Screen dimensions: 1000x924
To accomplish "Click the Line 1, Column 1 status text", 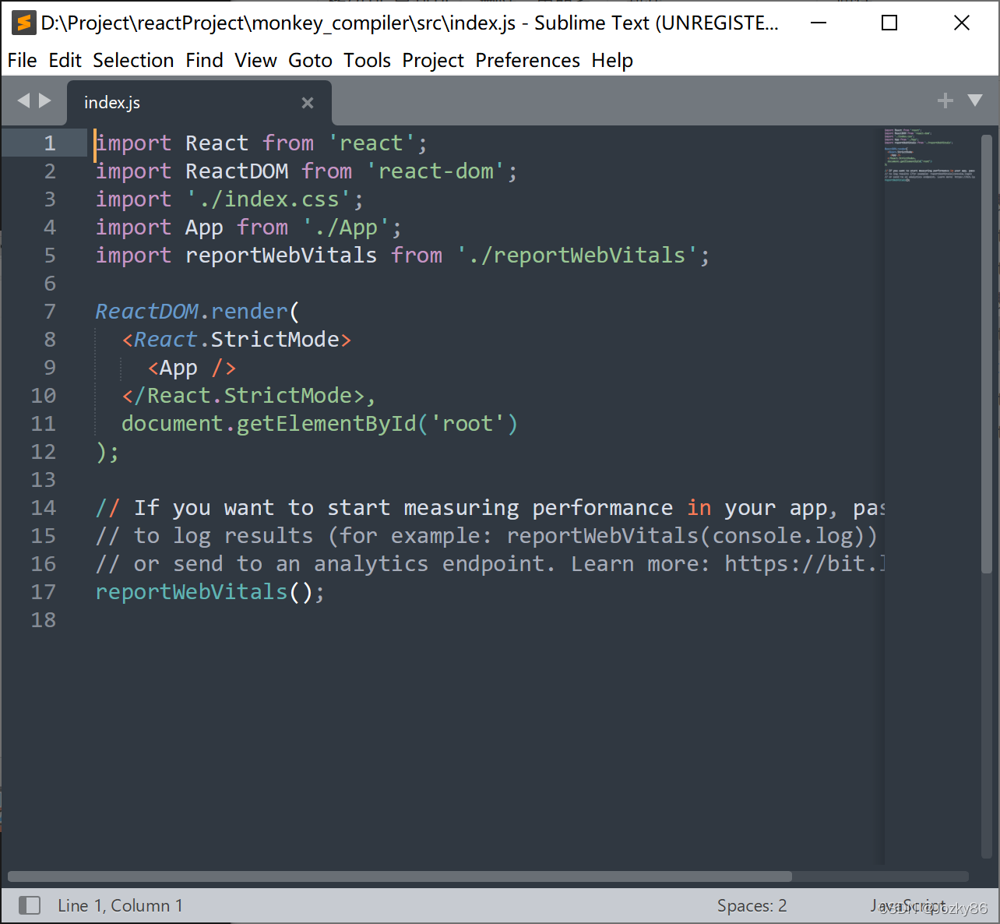I will [120, 905].
